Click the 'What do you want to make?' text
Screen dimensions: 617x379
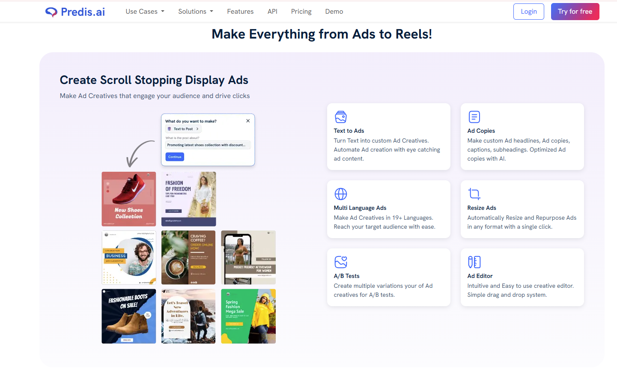click(x=191, y=121)
